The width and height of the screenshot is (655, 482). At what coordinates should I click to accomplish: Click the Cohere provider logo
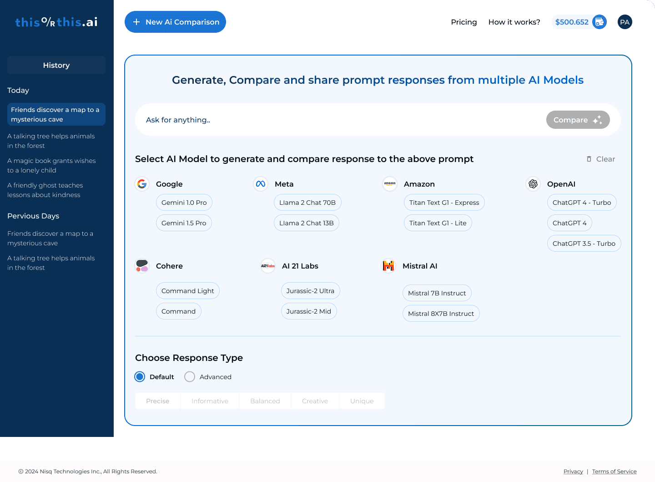142,266
